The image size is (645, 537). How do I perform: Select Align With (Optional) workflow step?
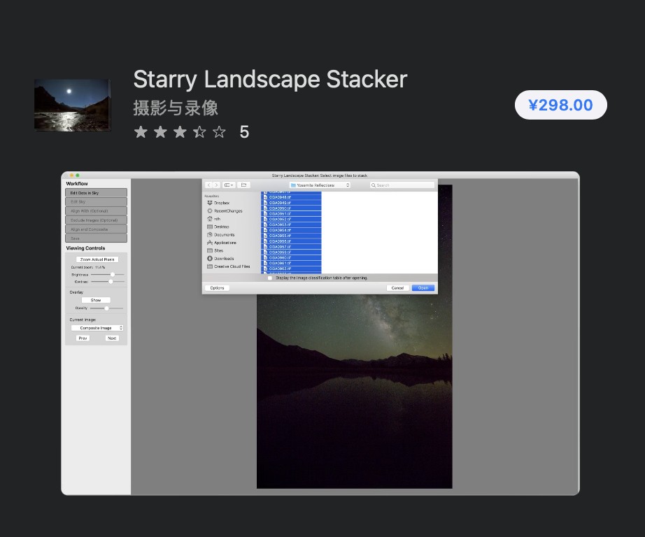(97, 211)
